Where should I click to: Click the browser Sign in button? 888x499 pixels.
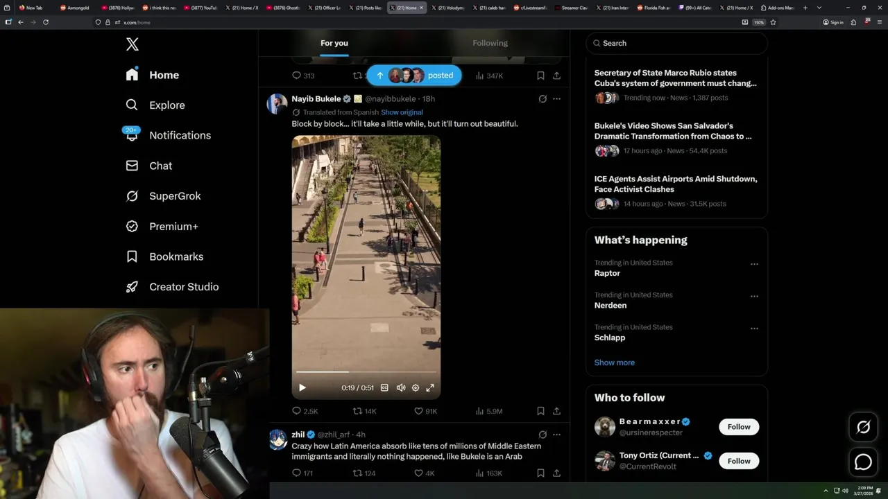[833, 22]
